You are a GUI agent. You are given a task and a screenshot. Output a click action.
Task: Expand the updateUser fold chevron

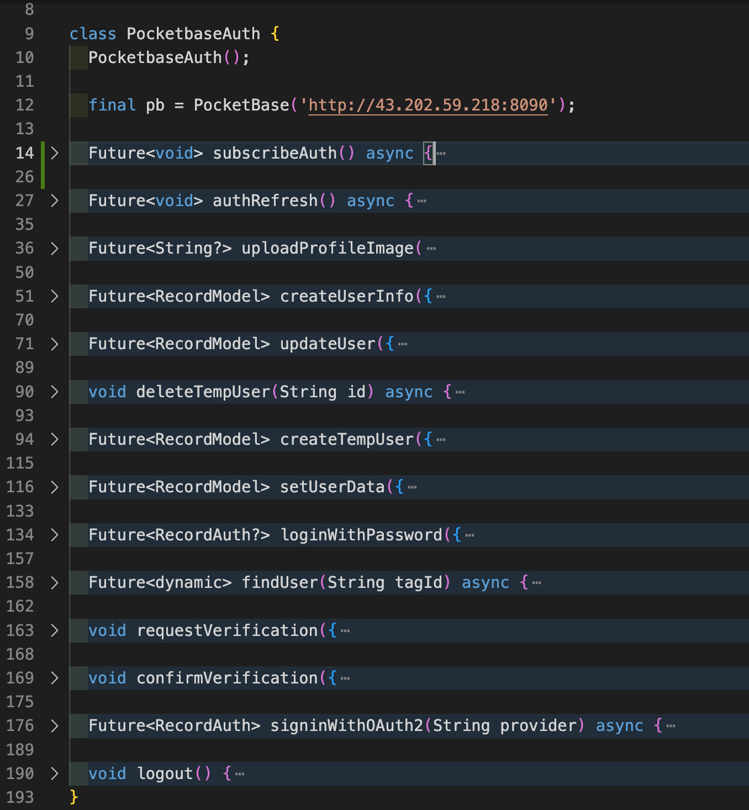(54, 344)
